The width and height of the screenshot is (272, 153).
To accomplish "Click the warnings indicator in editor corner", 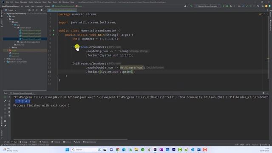I will pos(261,14).
